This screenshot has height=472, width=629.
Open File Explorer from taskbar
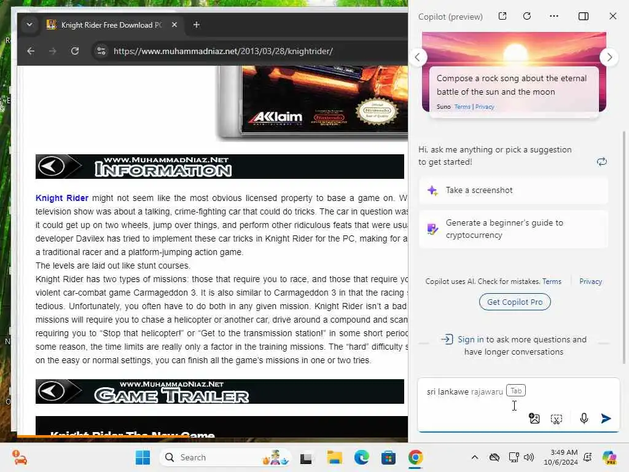point(334,457)
